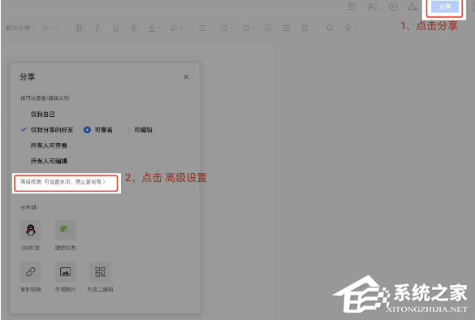Open the add collaborator person icon
This screenshot has width=475, height=320.
[412, 6]
